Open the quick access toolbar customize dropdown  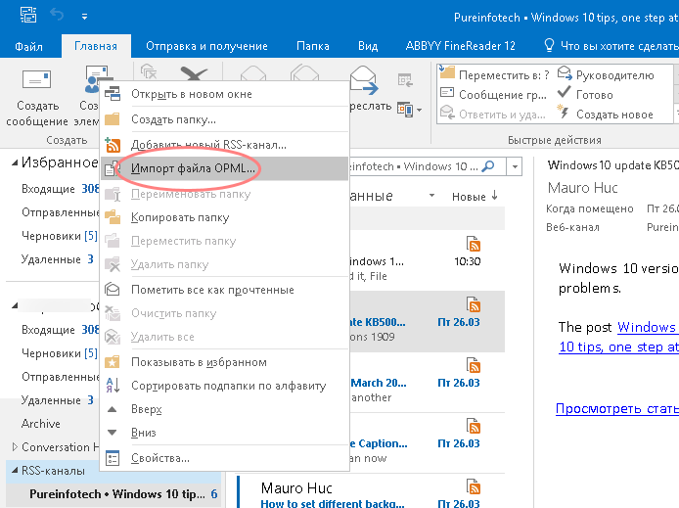click(84, 17)
